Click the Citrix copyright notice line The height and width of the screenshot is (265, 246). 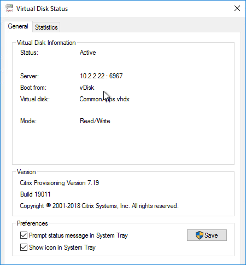pos(99,206)
